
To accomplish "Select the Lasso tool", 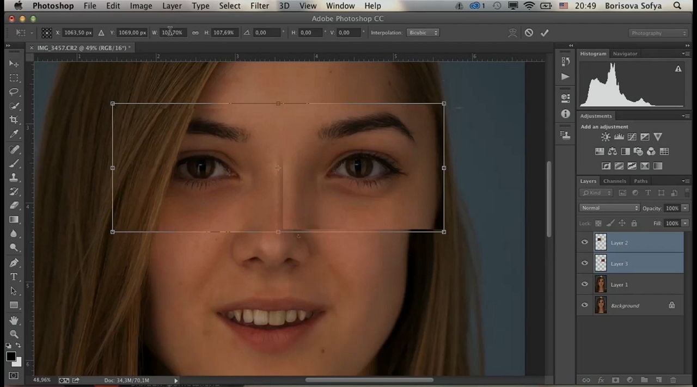I will click(14, 92).
